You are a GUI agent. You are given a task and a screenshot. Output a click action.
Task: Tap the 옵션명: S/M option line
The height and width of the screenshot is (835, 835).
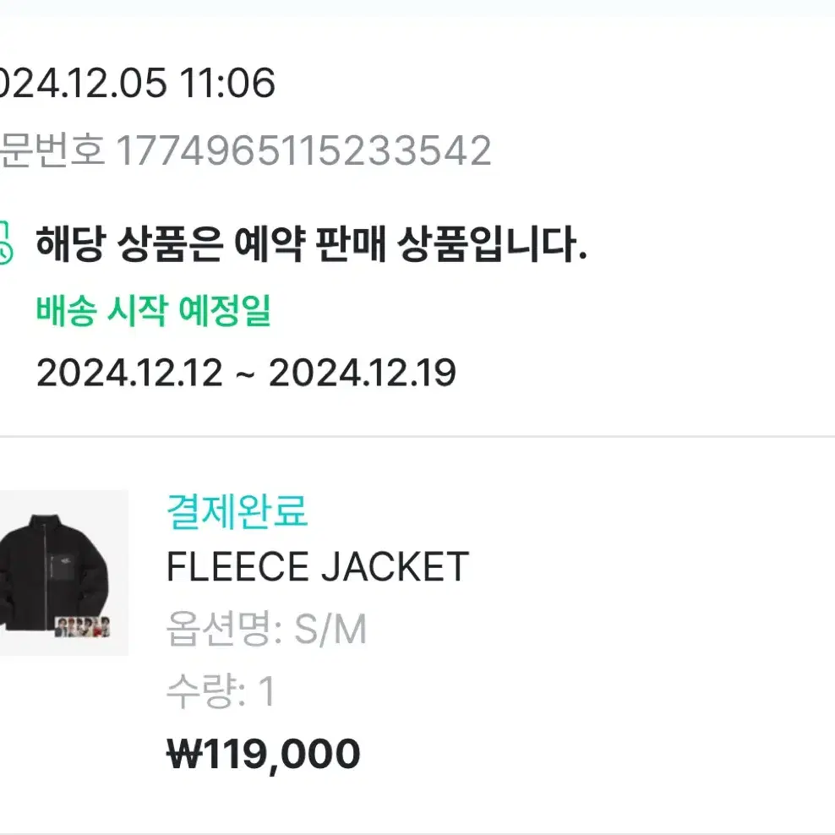click(266, 629)
